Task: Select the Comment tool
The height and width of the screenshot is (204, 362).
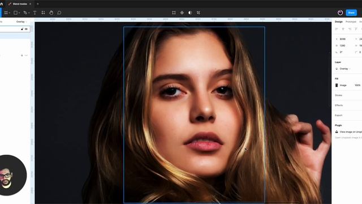Action: pos(59,12)
